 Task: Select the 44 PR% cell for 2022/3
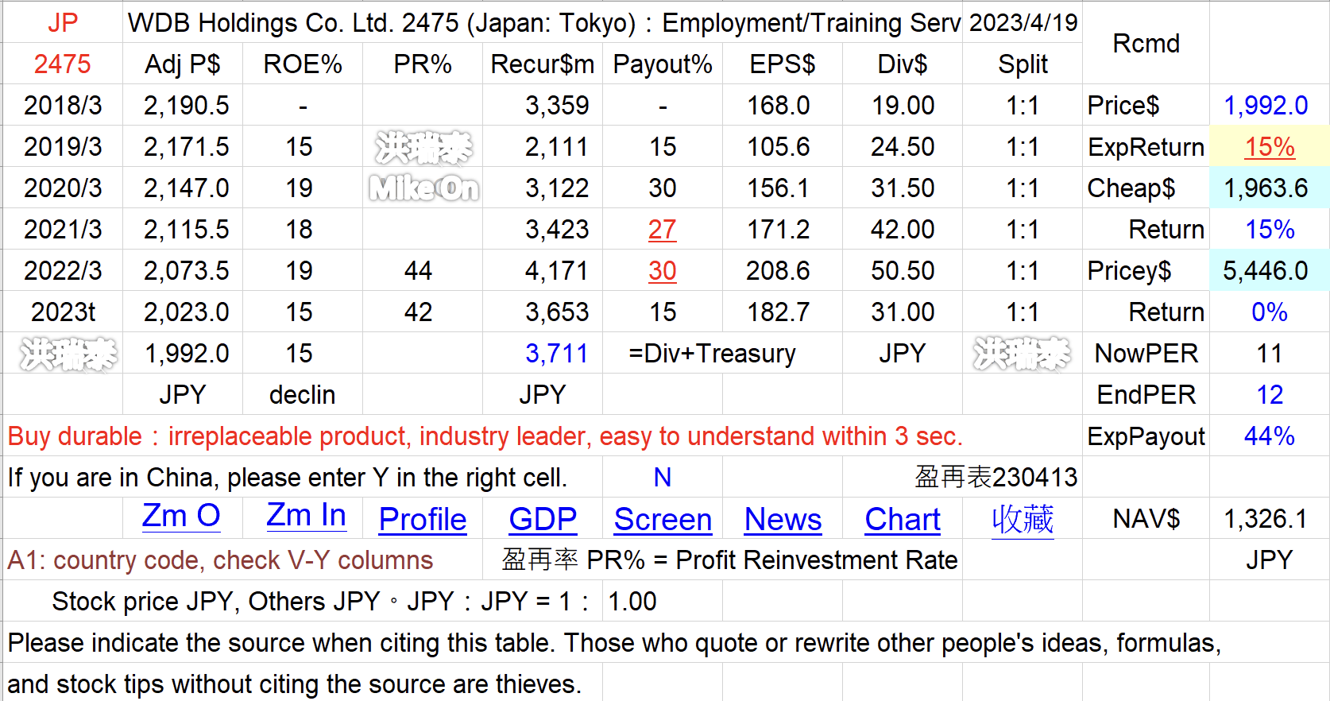pyautogui.click(x=423, y=271)
